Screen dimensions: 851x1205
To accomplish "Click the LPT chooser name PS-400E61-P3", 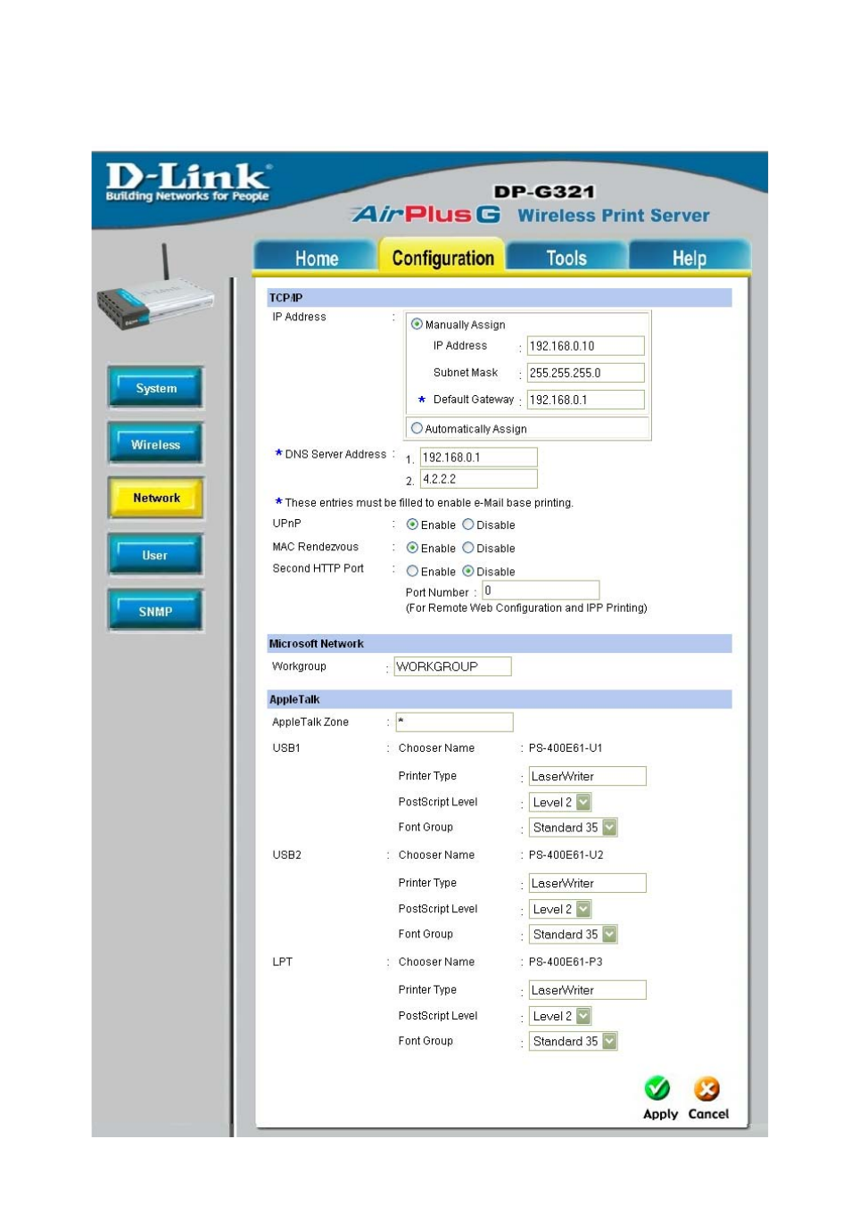I will coord(566,962).
